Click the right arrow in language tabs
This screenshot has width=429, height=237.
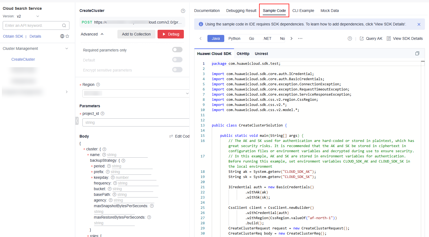tap(292, 38)
